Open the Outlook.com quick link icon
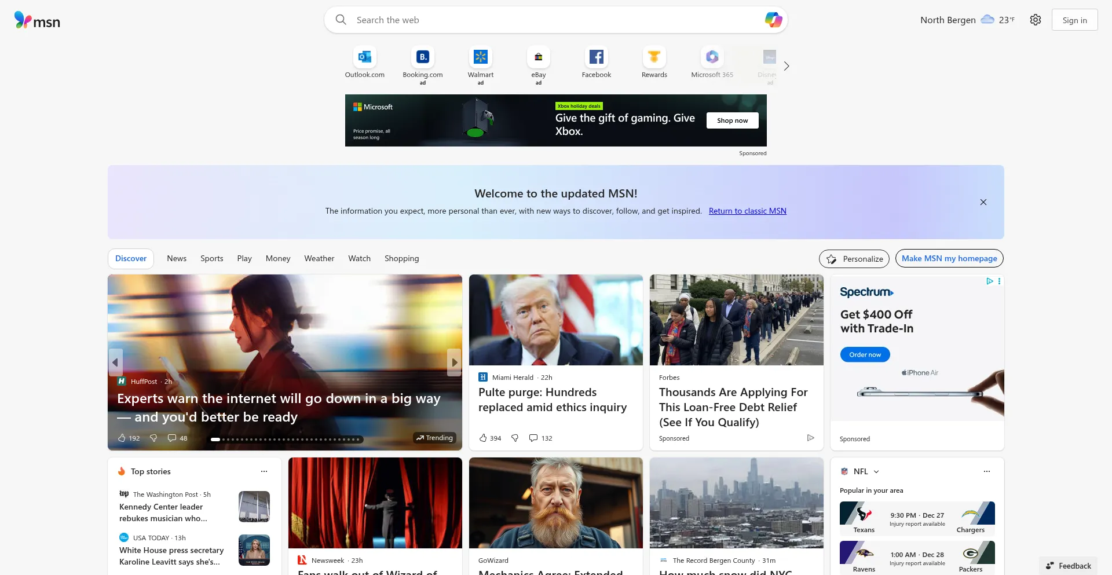Image resolution: width=1112 pixels, height=575 pixels. tap(364, 57)
